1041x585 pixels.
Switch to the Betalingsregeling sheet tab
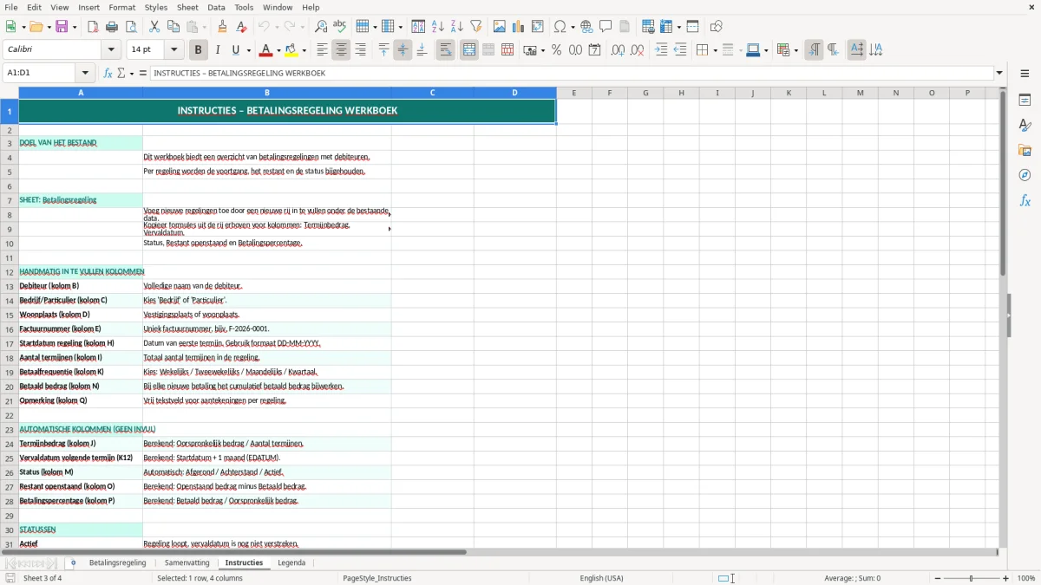click(x=117, y=562)
